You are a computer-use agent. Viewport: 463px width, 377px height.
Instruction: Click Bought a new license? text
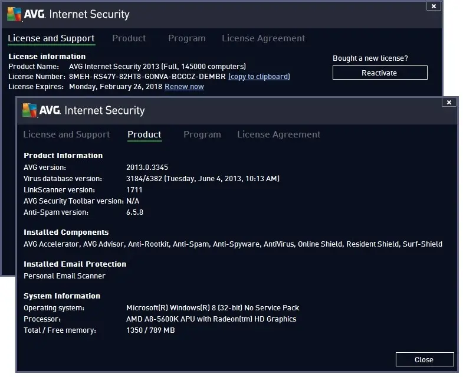(x=370, y=58)
